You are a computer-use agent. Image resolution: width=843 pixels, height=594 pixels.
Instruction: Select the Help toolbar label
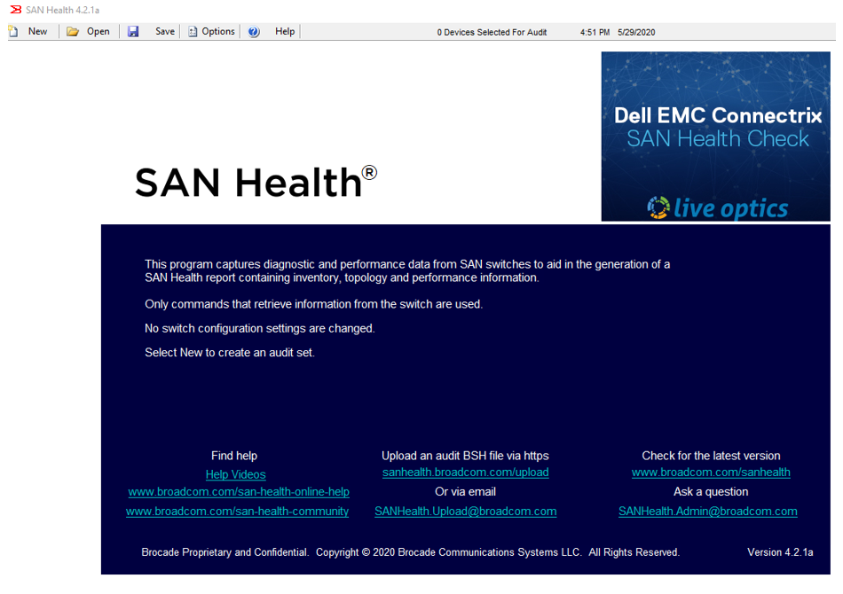pyautogui.click(x=285, y=31)
